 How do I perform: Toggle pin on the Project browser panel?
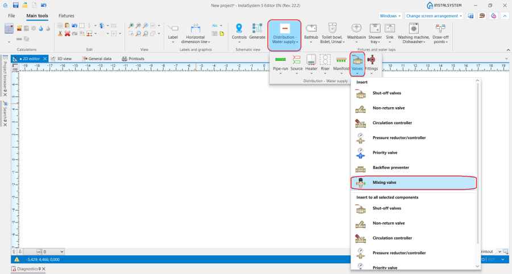point(5,90)
